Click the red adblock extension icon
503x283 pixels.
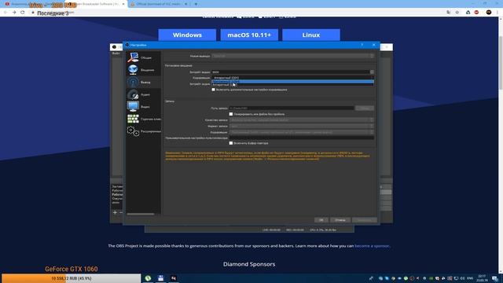pos(476,13)
